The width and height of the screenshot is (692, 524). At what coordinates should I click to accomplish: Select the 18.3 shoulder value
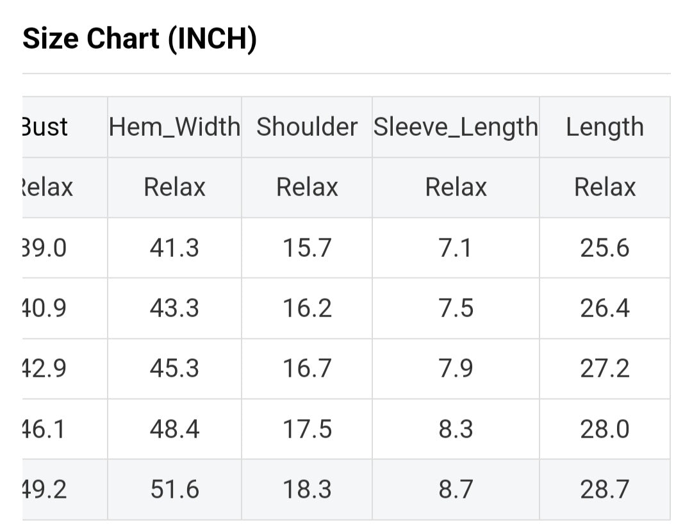[x=307, y=489]
